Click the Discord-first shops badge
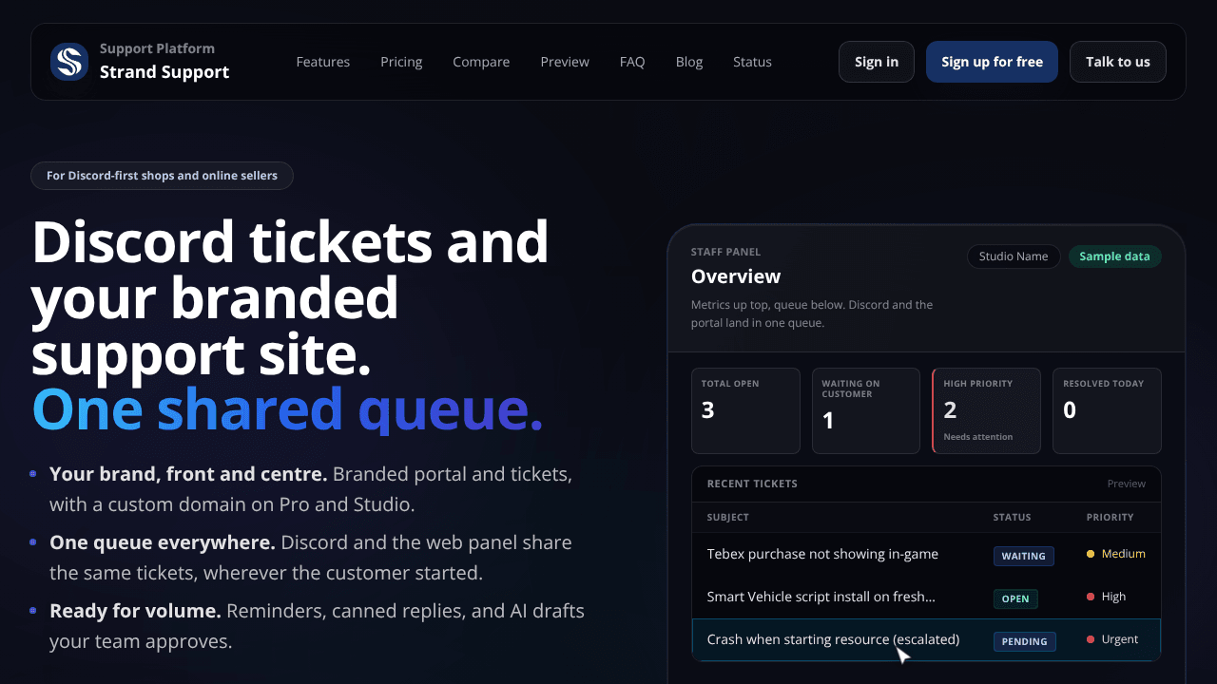Screen dimensions: 1217x684 click(162, 176)
